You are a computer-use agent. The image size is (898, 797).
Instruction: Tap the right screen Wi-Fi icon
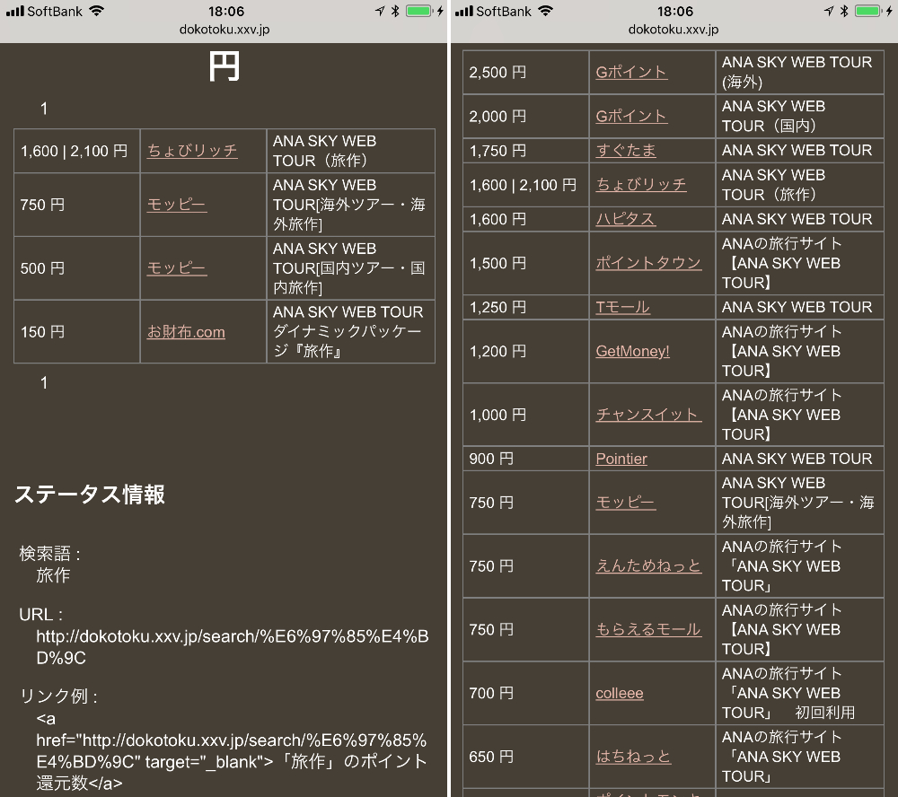[545, 11]
